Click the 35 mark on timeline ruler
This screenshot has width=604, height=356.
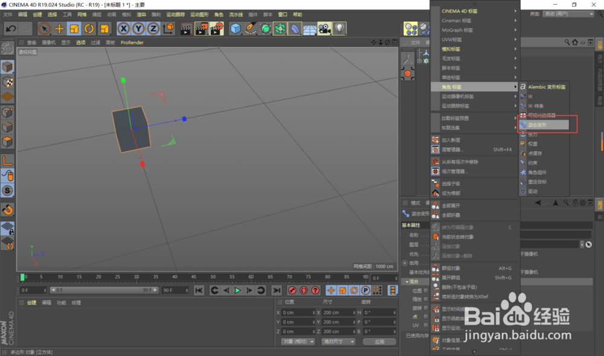(x=156, y=277)
